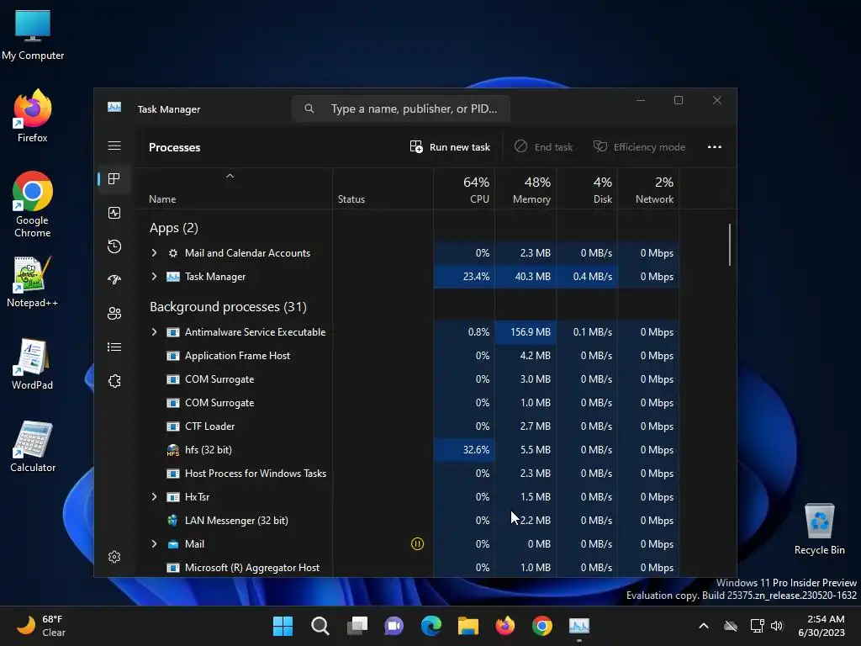Open Google Chrome desktop shortcut

[x=33, y=204]
